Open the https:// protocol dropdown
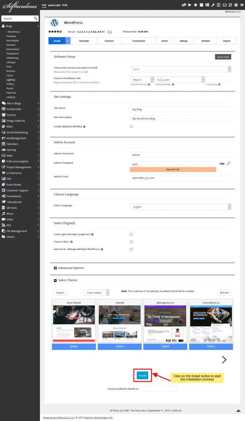 tap(142, 80)
